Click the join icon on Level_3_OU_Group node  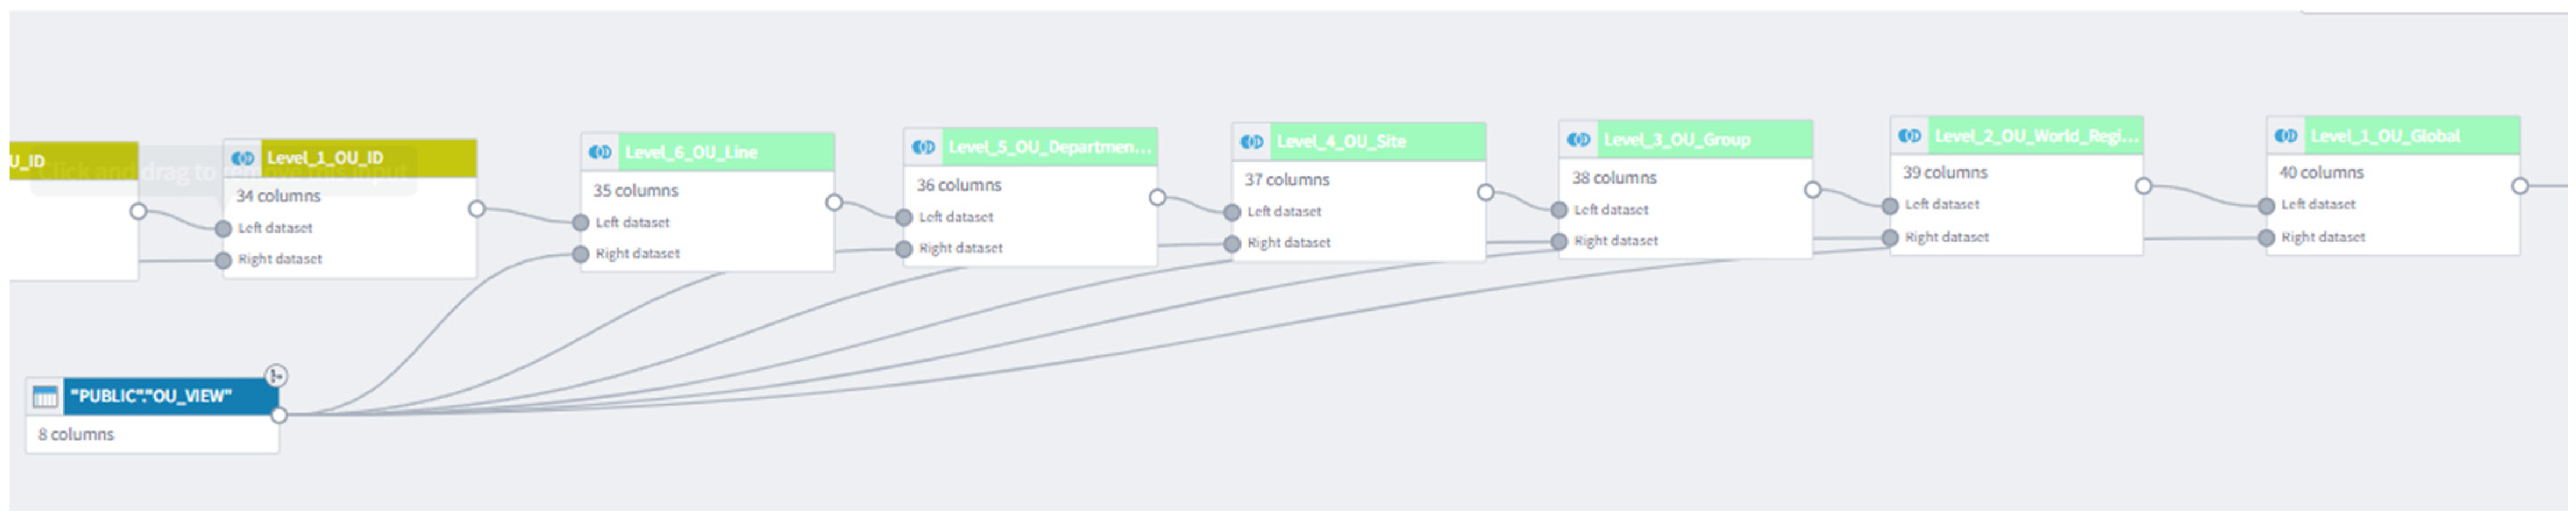[x=1579, y=140]
